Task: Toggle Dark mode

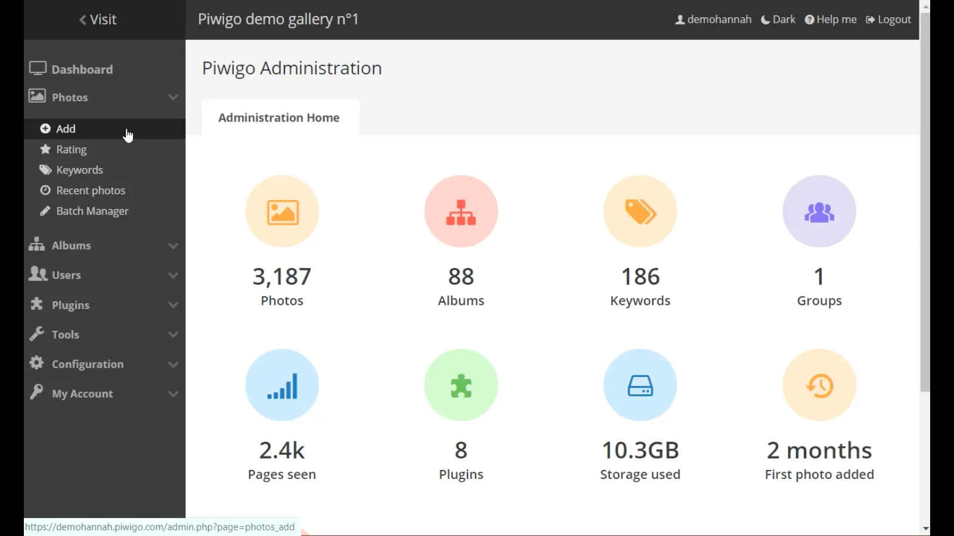Action: 778,19
